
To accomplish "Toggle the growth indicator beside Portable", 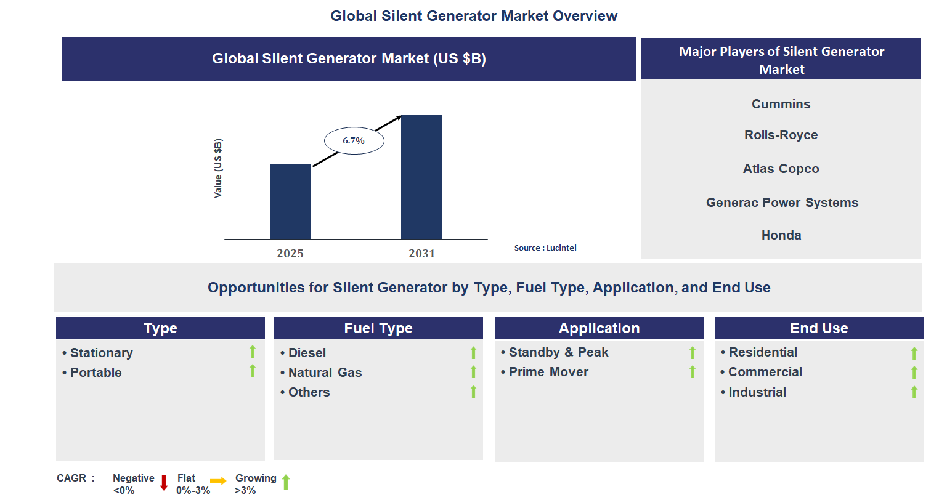I will (x=253, y=371).
